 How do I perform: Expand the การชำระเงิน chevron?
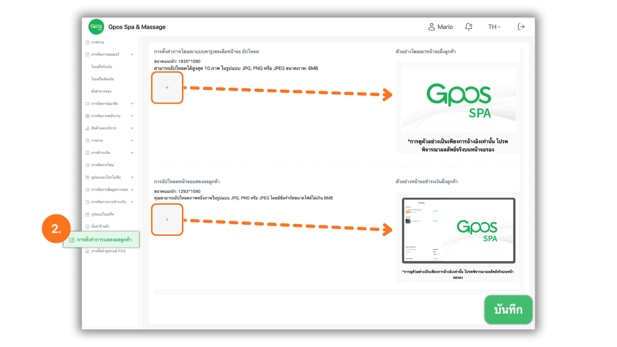132,153
